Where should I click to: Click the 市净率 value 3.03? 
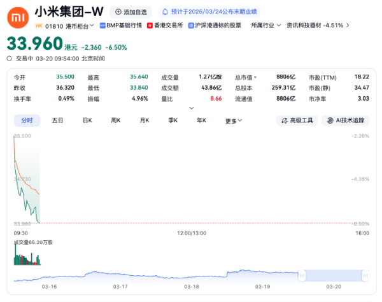click(x=364, y=99)
